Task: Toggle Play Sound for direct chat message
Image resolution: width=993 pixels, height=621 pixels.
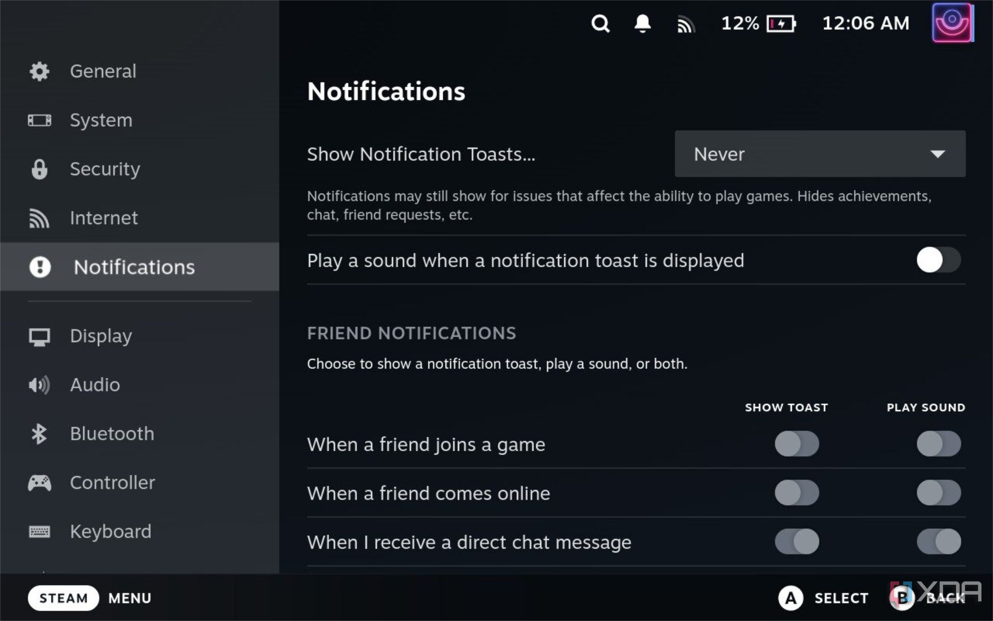Action: [938, 542]
